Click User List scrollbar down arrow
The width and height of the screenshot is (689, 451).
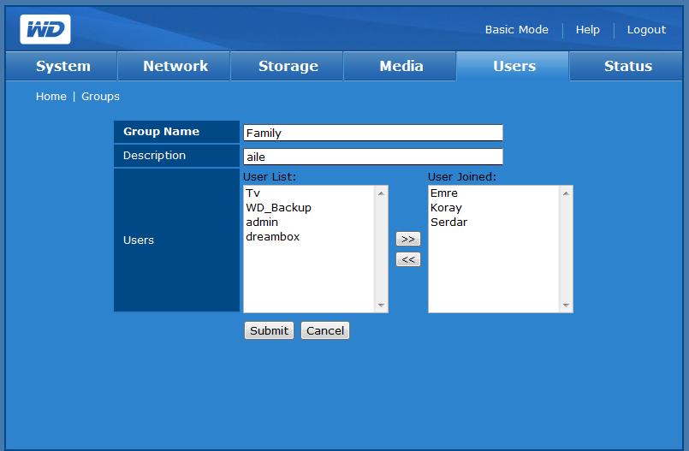coord(381,305)
